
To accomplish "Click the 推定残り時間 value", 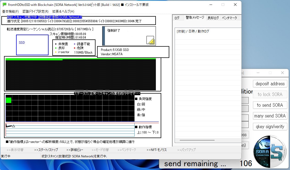I will (81, 38).
